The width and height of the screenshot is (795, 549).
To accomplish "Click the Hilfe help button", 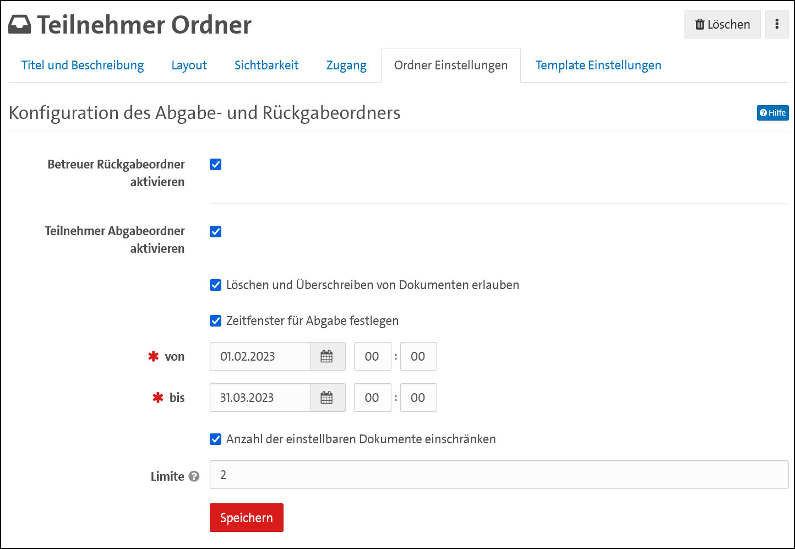I will [x=772, y=113].
